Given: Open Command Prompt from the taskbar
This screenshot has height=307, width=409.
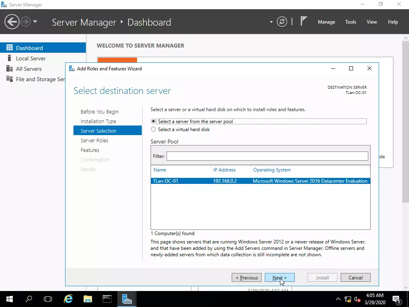Looking at the screenshot, I should [107, 299].
